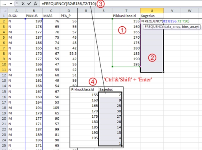Screen dimensions: 202x150
Task: Select row 12 header
Action: click(x=4, y=75)
